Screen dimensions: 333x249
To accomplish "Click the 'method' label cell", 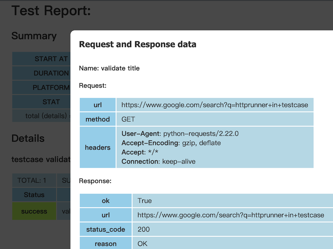I will coord(97,119).
